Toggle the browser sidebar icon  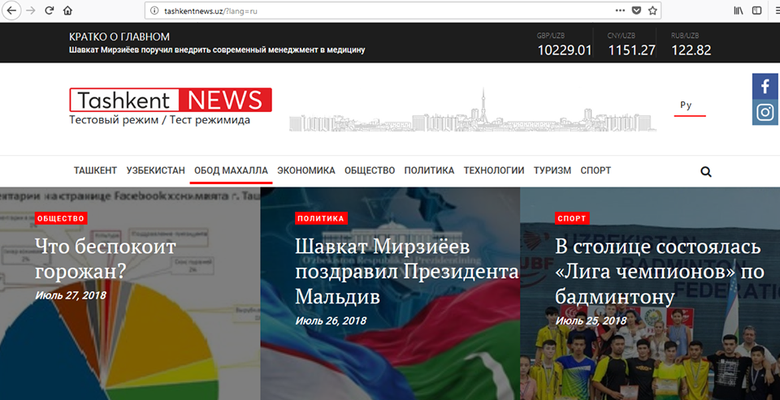pyautogui.click(x=756, y=11)
